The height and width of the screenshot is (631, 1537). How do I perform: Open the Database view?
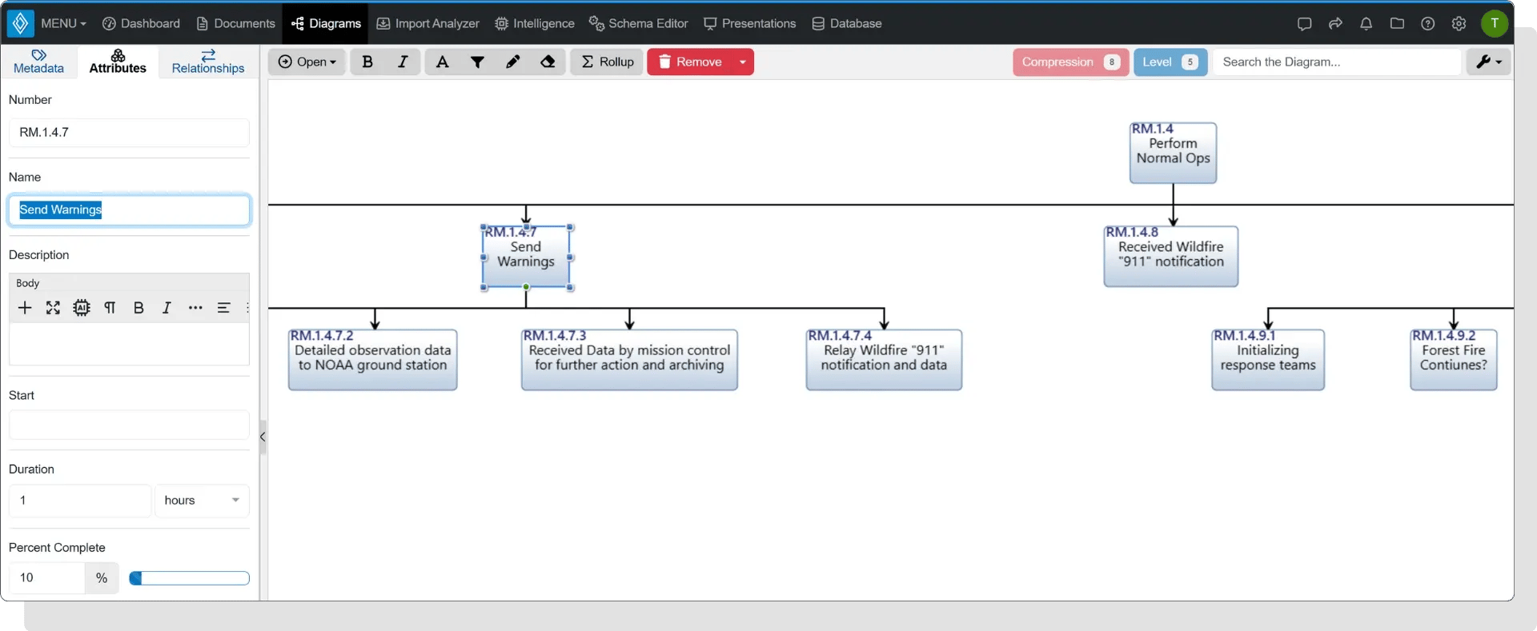846,23
